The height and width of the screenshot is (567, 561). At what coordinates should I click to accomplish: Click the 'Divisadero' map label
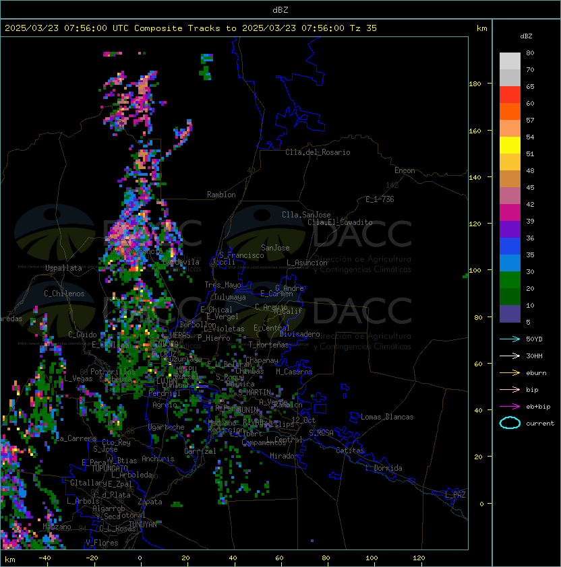(300, 334)
